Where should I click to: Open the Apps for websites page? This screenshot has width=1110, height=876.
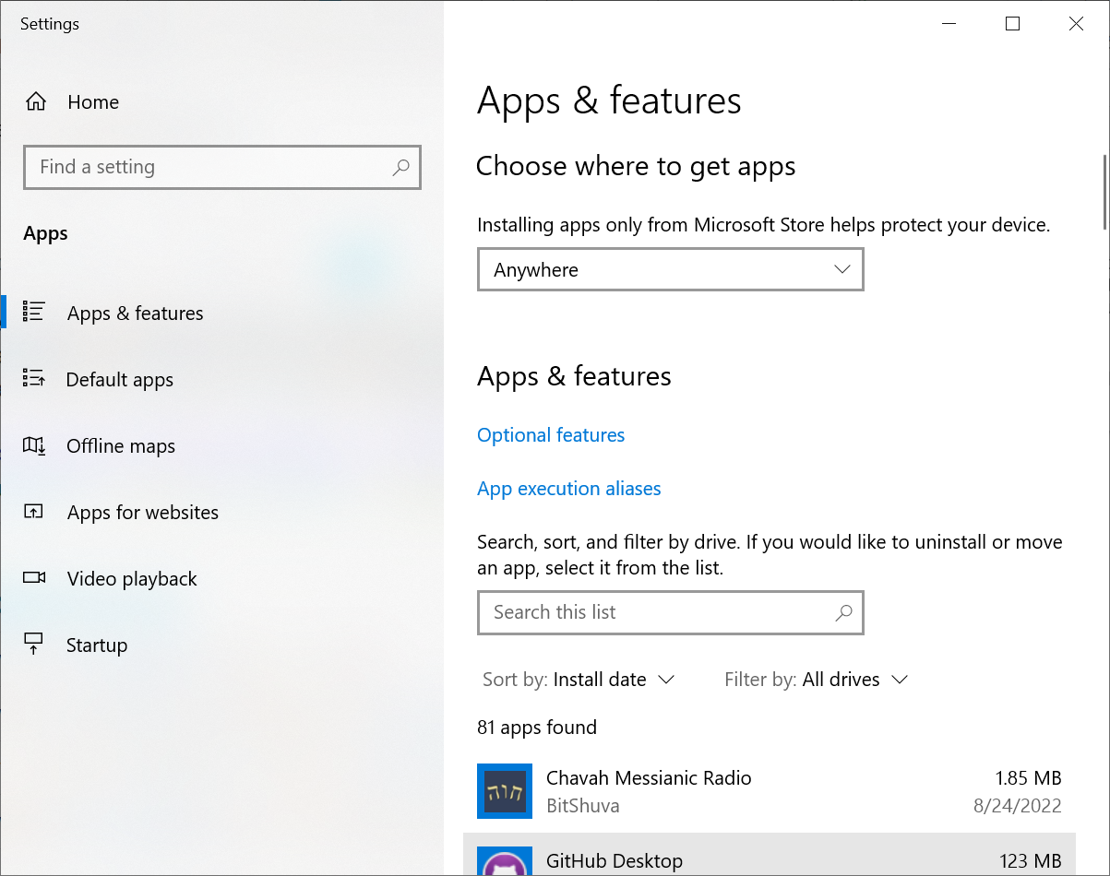pos(221,513)
